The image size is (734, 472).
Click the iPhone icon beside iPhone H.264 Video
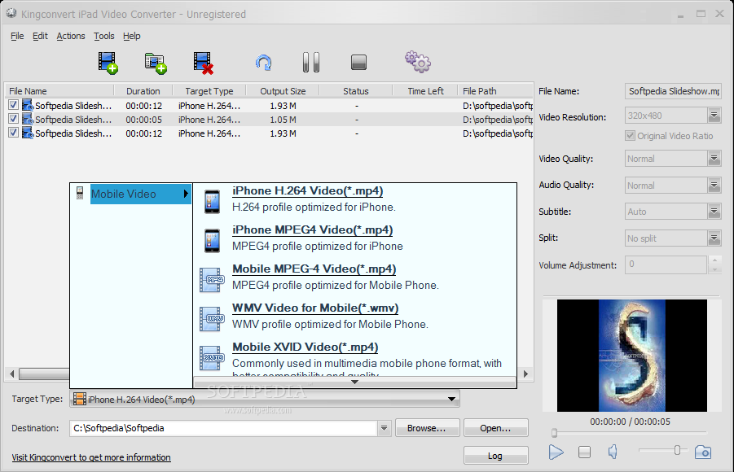coord(212,202)
